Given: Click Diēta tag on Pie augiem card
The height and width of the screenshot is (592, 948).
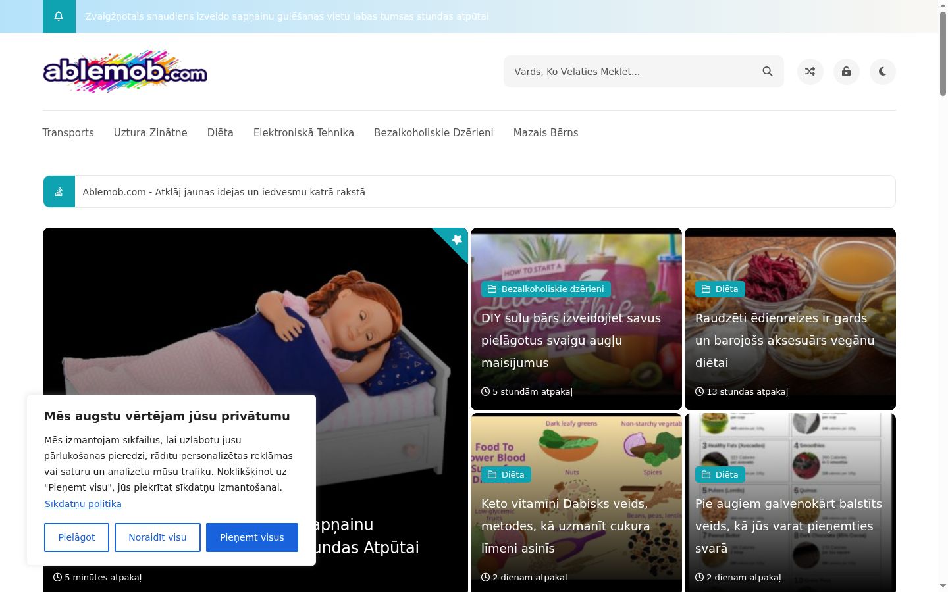Looking at the screenshot, I should pos(720,474).
